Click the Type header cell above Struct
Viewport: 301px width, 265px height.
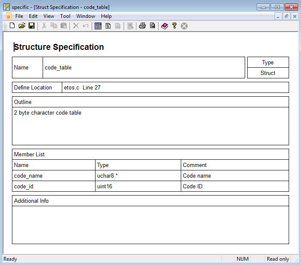(268, 62)
